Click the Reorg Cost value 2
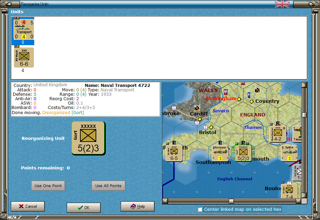 point(78,98)
